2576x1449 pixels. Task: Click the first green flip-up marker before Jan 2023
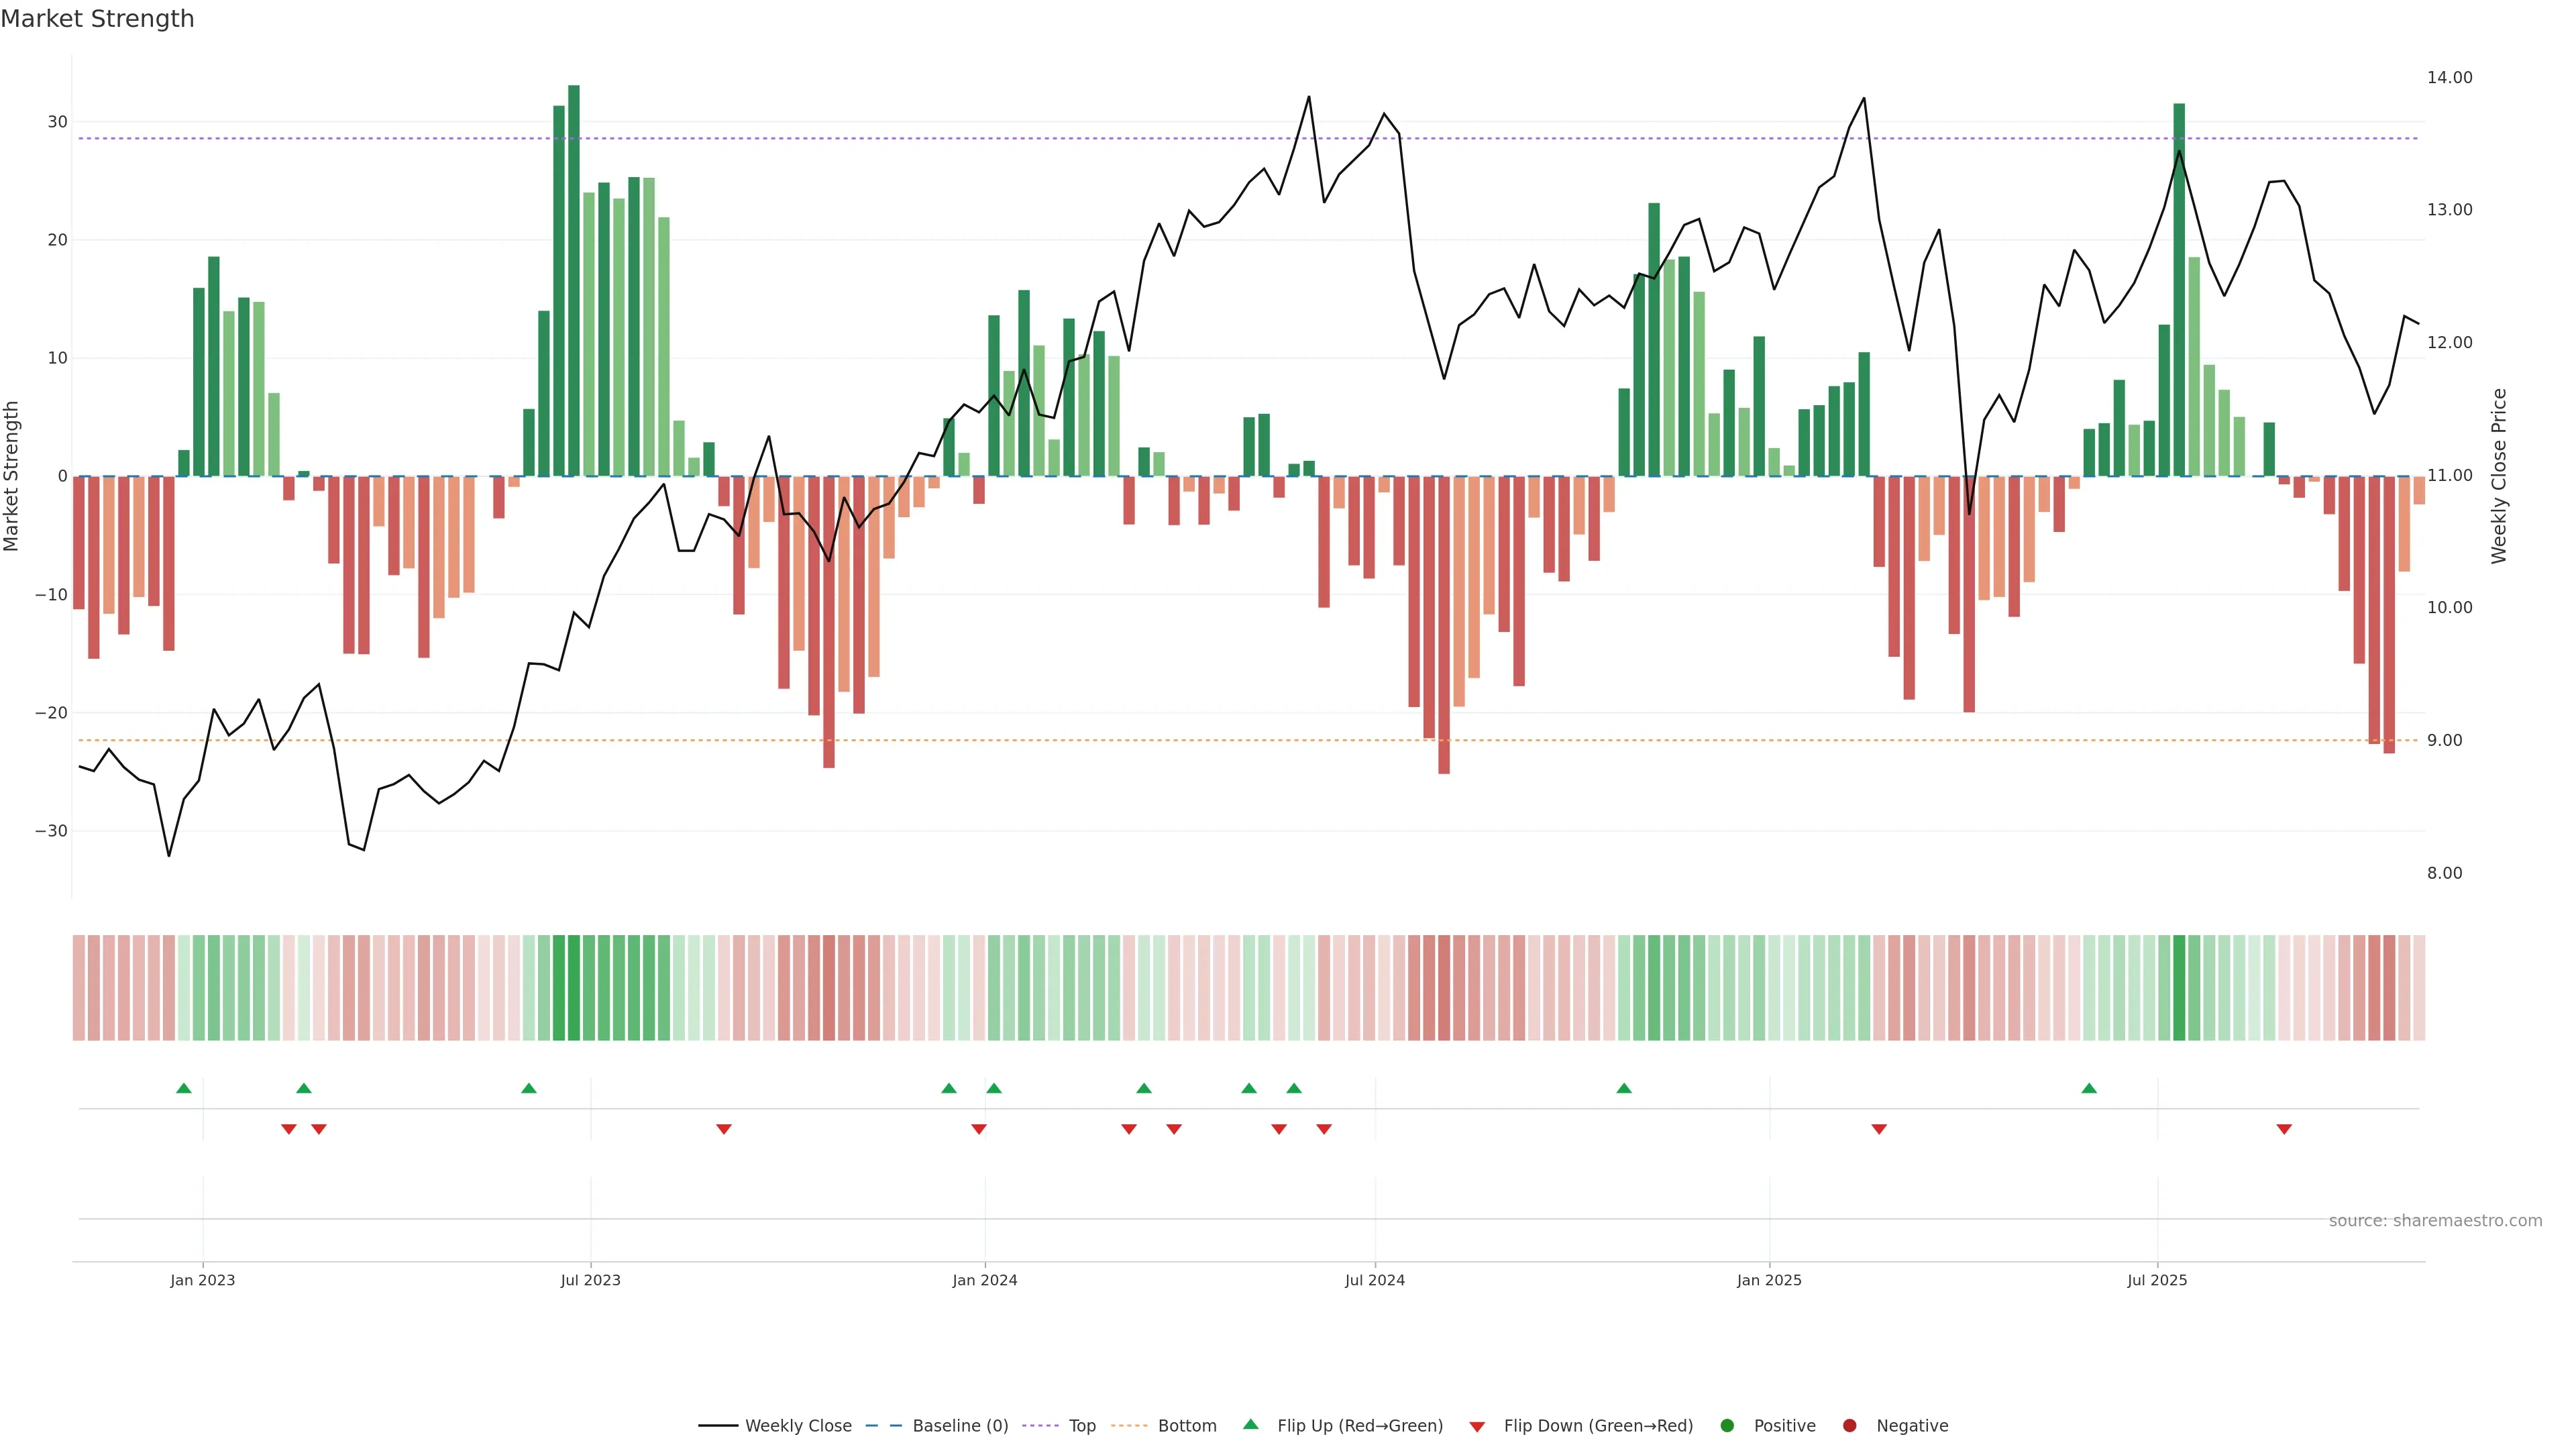pos(184,1088)
